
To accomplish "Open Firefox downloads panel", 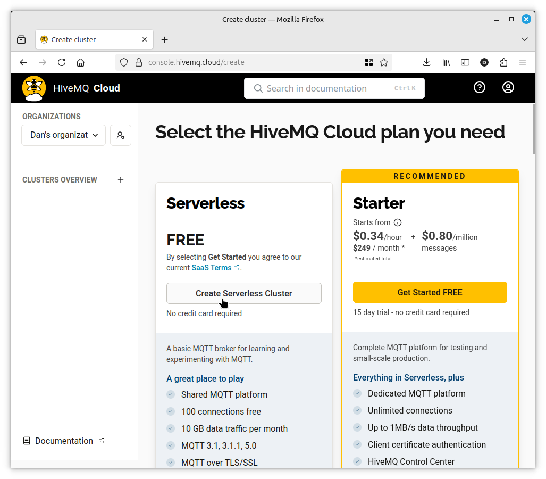I will 426,62.
